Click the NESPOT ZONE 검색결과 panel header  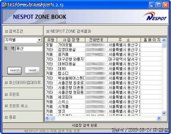(105, 31)
